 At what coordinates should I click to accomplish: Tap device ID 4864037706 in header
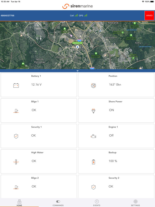[x=8, y=16]
